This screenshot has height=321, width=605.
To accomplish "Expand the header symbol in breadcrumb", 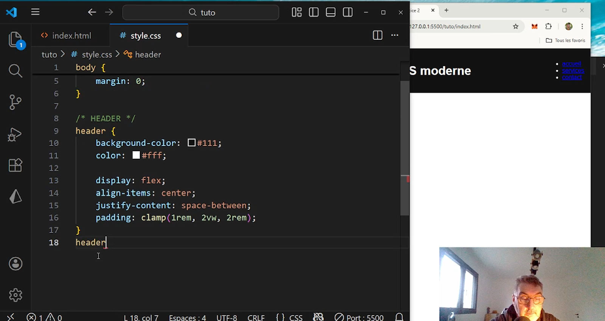I will click(x=147, y=55).
